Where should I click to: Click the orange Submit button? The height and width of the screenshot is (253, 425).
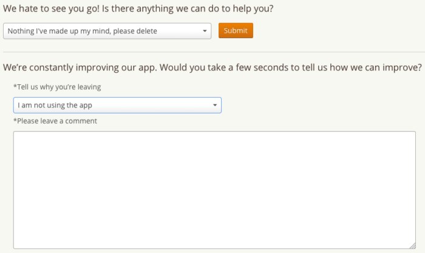pos(236,30)
